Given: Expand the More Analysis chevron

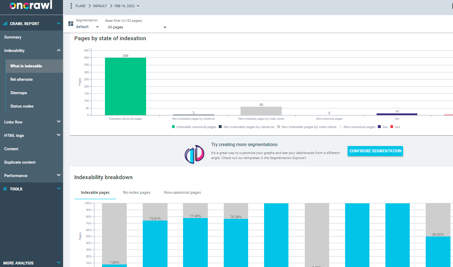Looking at the screenshot, I should pos(59,263).
